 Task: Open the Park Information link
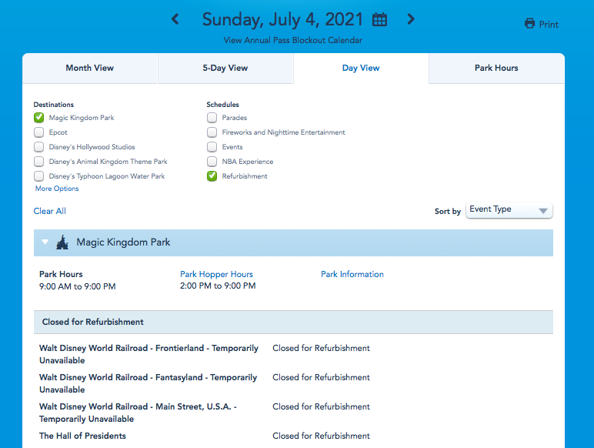click(352, 274)
